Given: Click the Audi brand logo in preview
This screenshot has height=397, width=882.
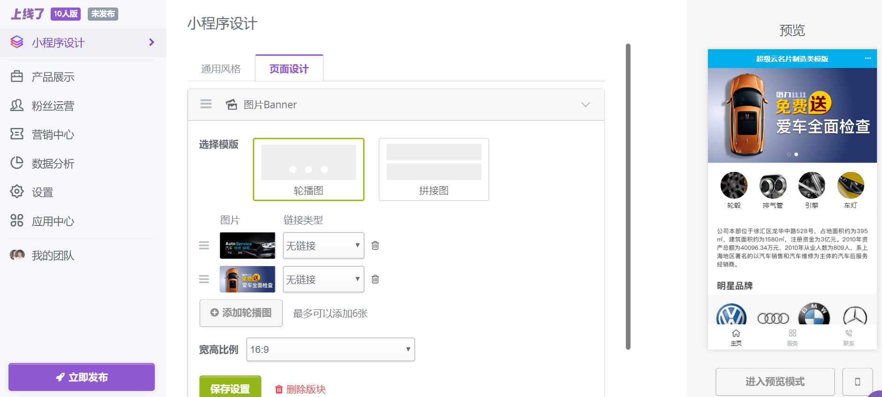Looking at the screenshot, I should (x=773, y=318).
